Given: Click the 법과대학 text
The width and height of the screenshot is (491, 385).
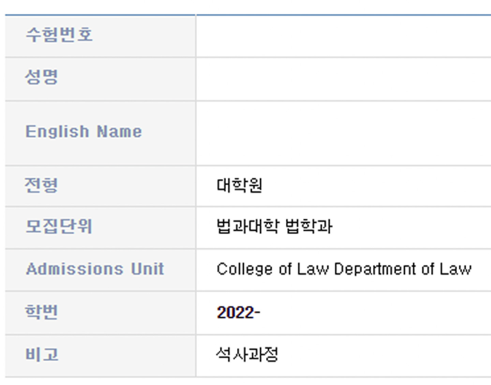Looking at the screenshot, I should click(248, 226).
